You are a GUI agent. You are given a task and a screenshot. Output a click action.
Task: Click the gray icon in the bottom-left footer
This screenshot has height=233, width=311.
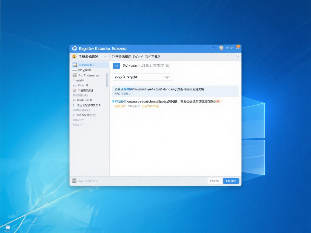tap(74, 181)
